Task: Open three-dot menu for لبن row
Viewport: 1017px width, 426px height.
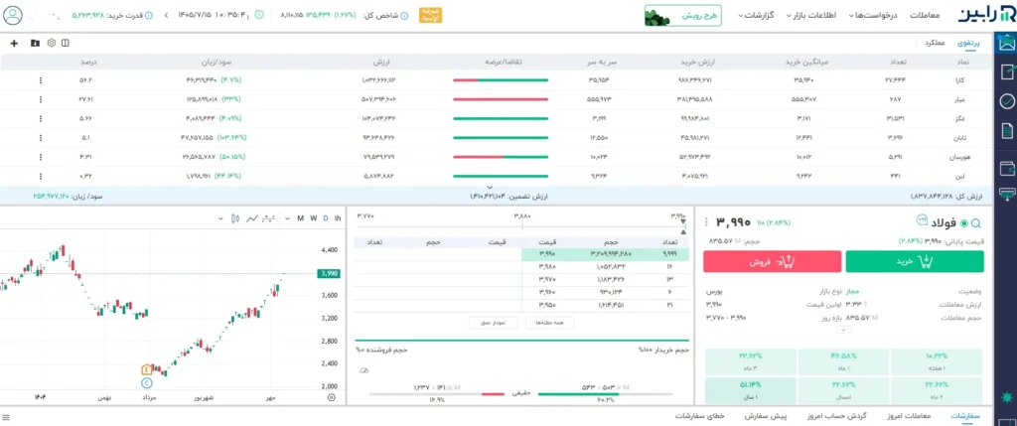Action: pos(40,176)
